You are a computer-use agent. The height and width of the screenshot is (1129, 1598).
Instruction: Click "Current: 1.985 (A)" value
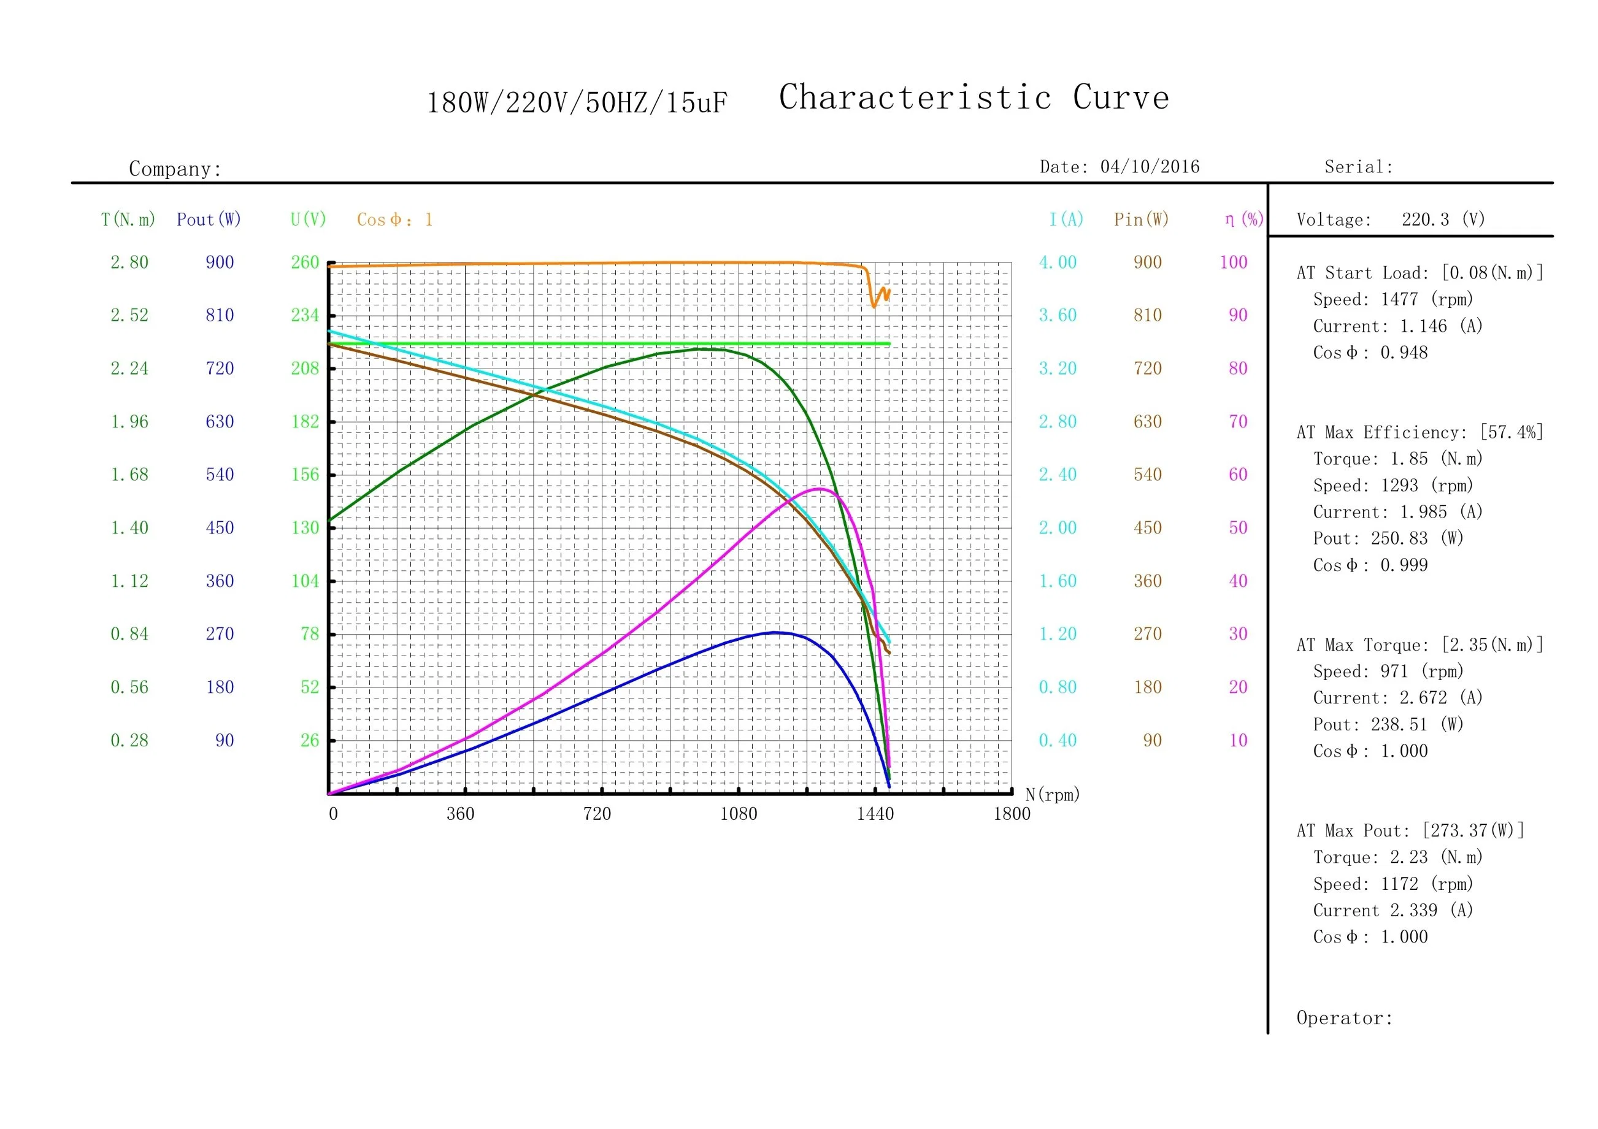[1398, 512]
